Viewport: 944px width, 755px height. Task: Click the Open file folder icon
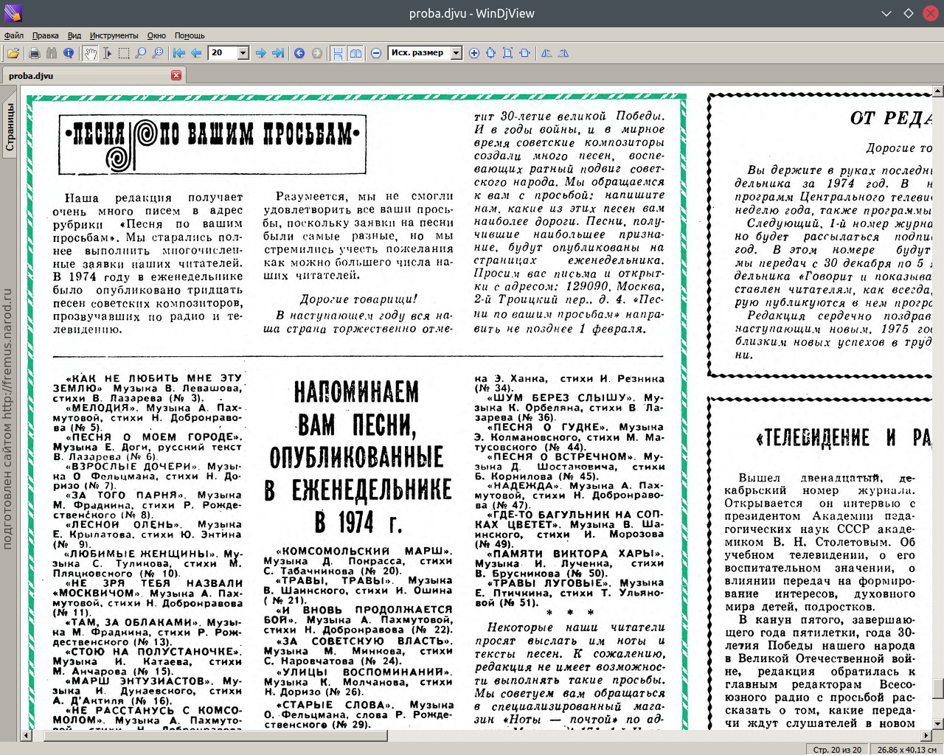click(13, 53)
